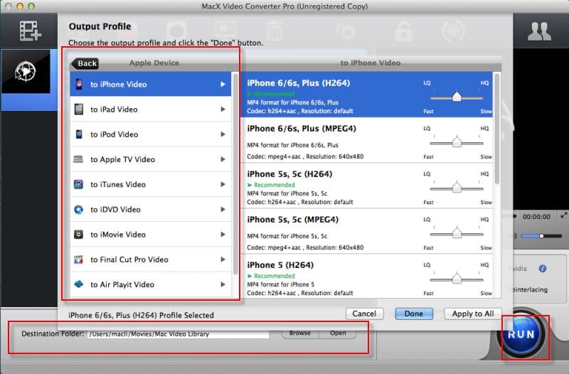Click the Apple Device column header
The image size is (569, 374).
coord(154,63)
